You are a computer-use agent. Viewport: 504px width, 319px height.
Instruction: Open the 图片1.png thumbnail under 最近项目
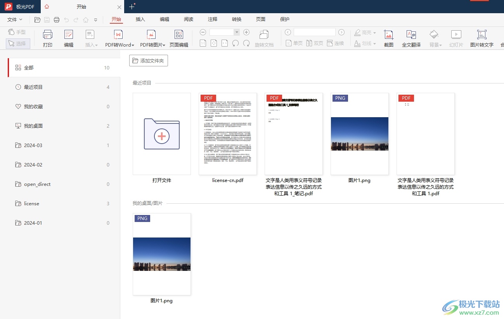(x=360, y=134)
